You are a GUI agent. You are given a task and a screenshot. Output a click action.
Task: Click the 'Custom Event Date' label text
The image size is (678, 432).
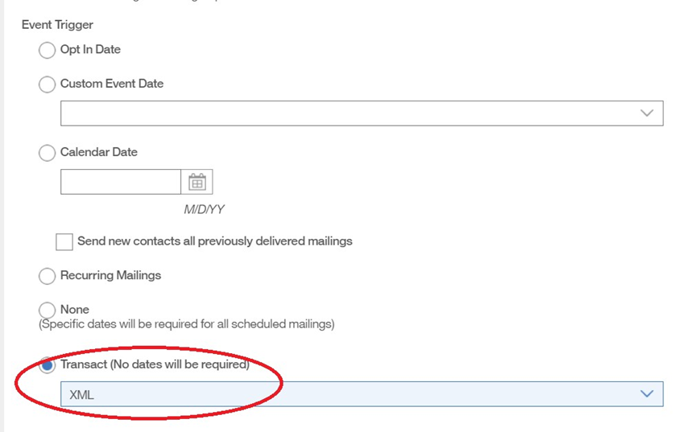pos(112,84)
